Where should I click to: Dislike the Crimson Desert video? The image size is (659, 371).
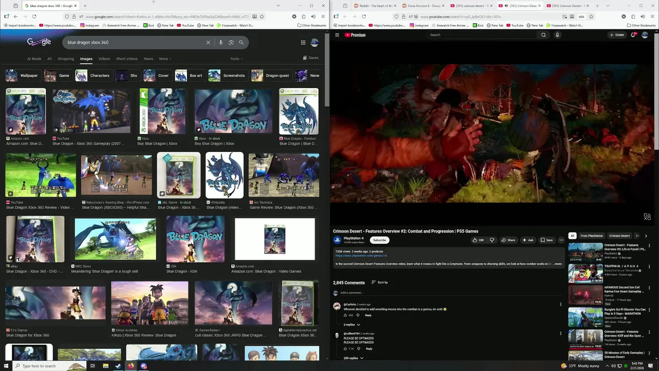point(492,240)
